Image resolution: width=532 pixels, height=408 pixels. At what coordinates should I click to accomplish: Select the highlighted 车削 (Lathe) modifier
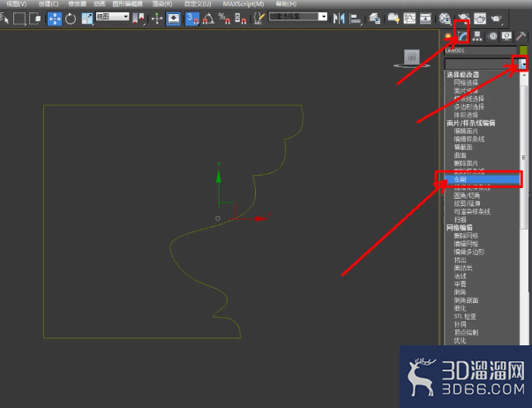[x=482, y=179]
